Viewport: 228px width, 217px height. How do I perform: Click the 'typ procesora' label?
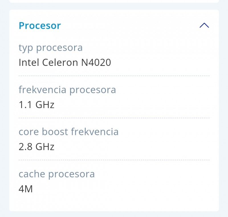click(50, 48)
